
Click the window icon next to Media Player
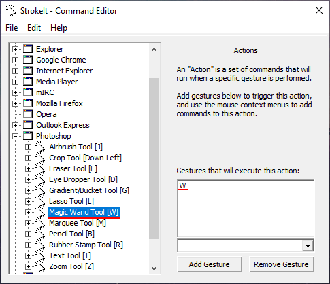point(28,82)
